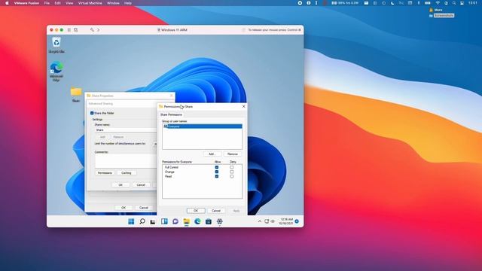Toggle Do Not Disturb moon icon
482x271 pixels.
pos(392,3)
